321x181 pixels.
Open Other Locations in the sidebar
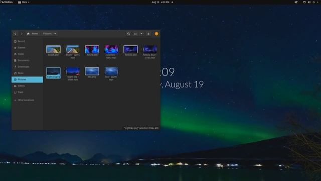click(x=27, y=100)
